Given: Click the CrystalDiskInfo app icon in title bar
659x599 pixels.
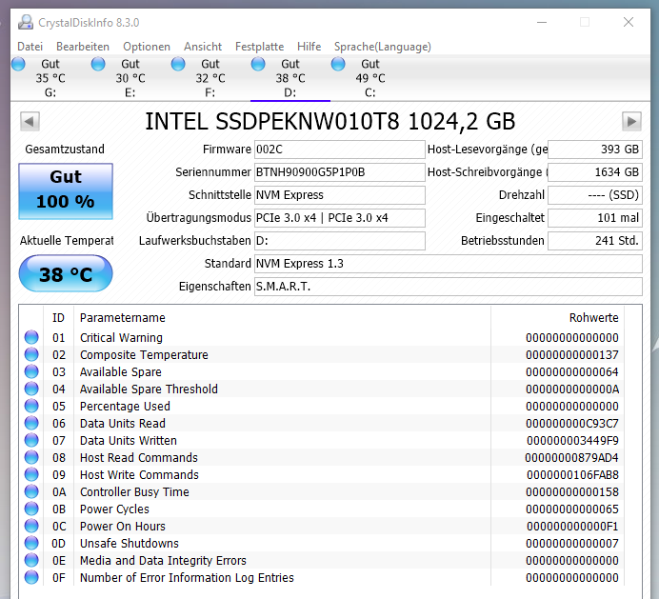Looking at the screenshot, I should pyautogui.click(x=25, y=22).
